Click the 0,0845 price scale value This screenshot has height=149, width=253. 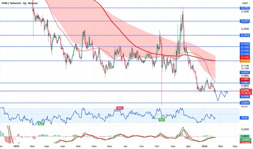[x=245, y=86]
